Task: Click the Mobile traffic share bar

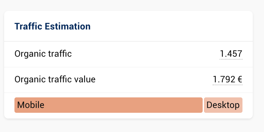Action: (108, 105)
